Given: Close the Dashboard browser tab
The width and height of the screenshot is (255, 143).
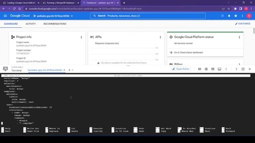Looking at the screenshot, I should click(x=118, y=3).
